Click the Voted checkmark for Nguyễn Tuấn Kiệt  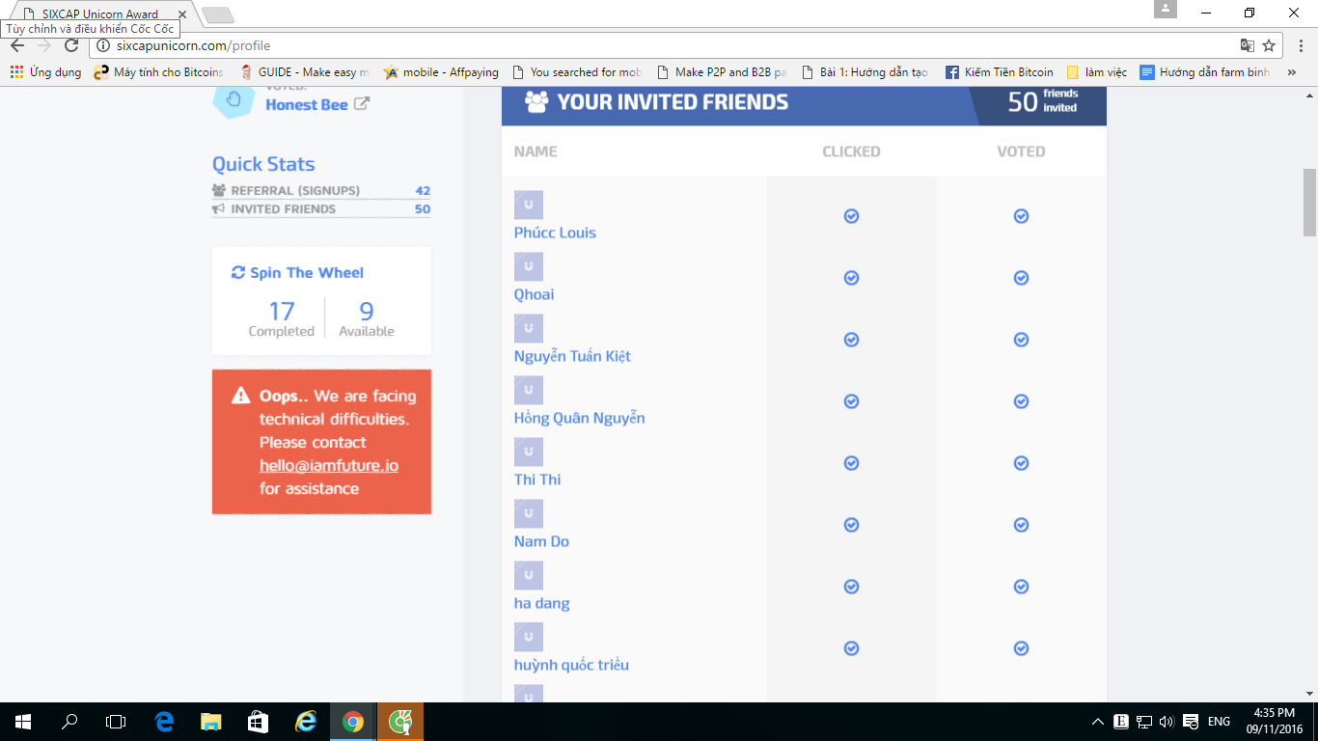click(x=1021, y=340)
